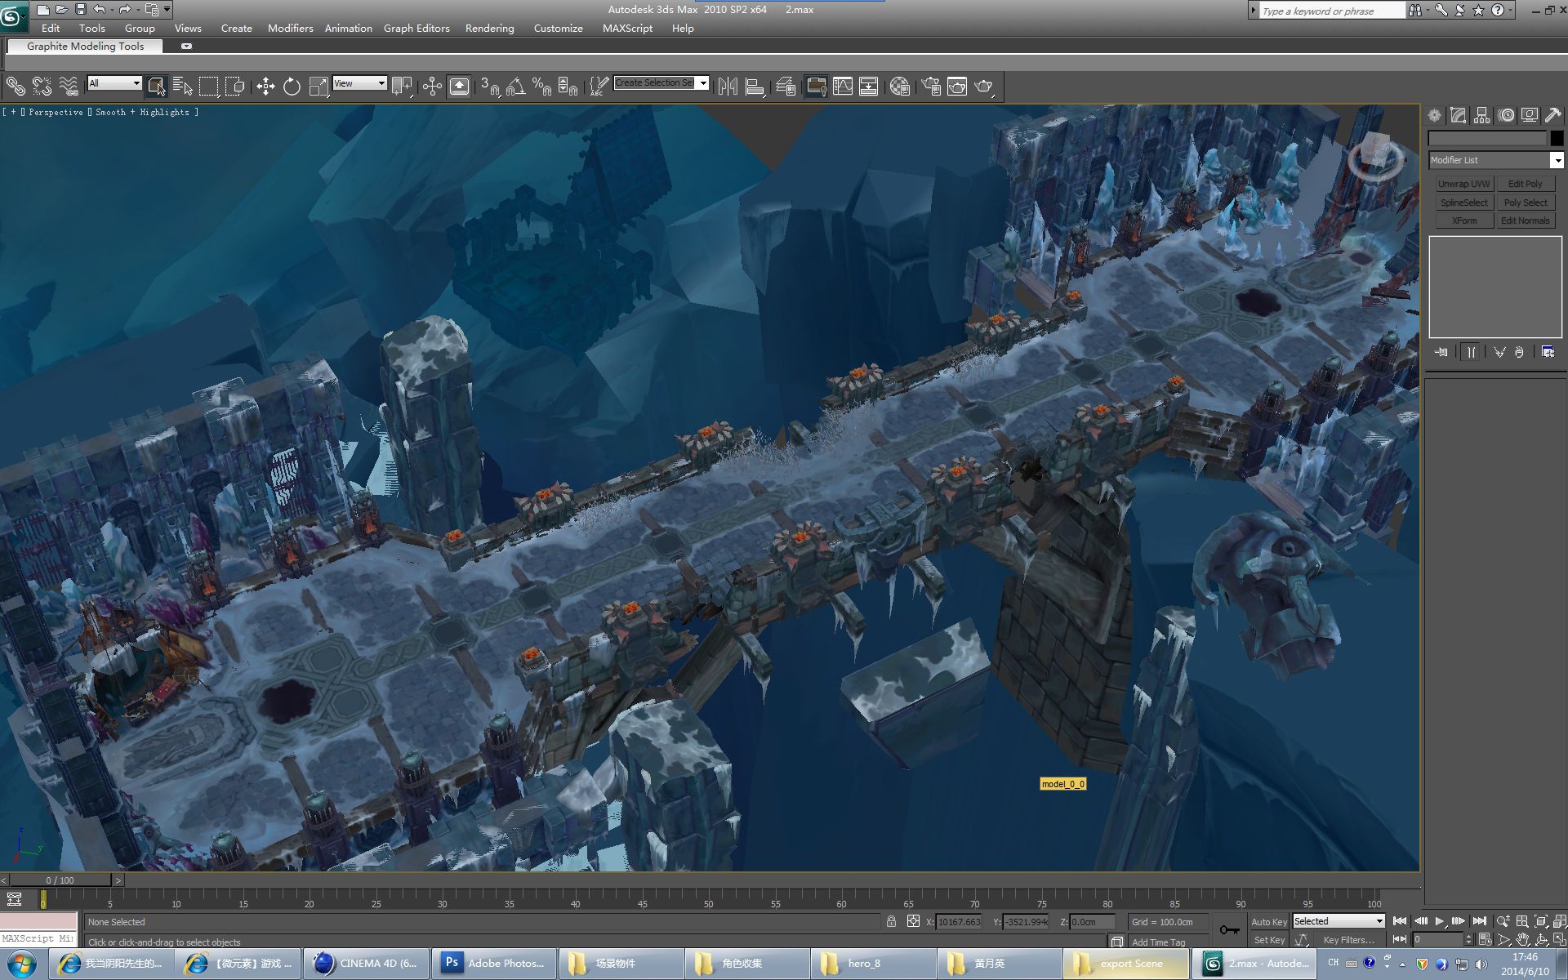Click the object color swatch
The width and height of the screenshot is (1568, 980).
[1557, 138]
